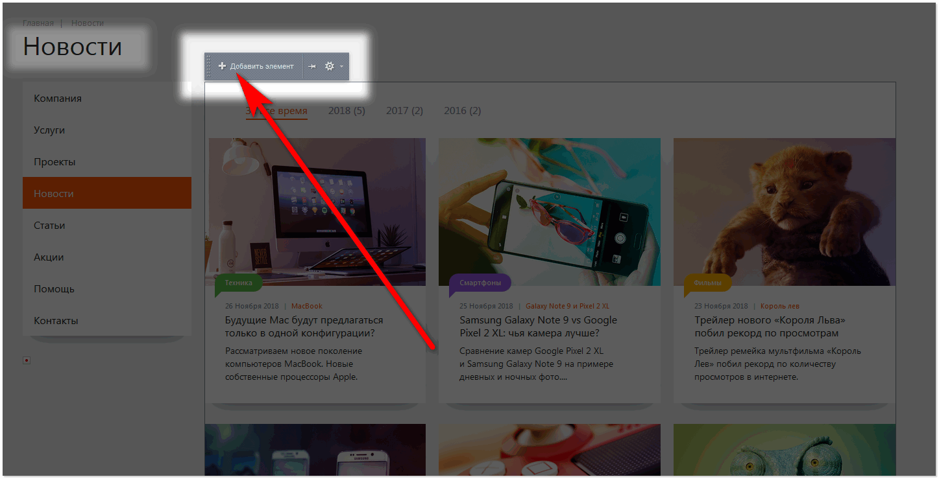Click the Galaxy Note 9 vs Pixel 2 XL tag

[x=567, y=306]
